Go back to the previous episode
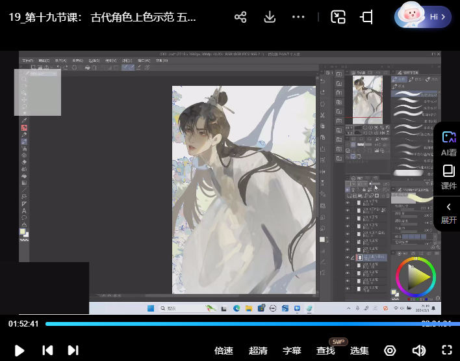460x361 pixels. coord(47,351)
